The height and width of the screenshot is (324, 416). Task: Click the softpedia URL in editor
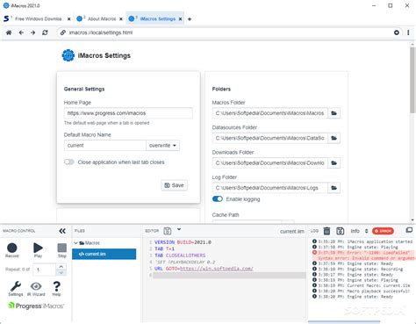point(217,269)
